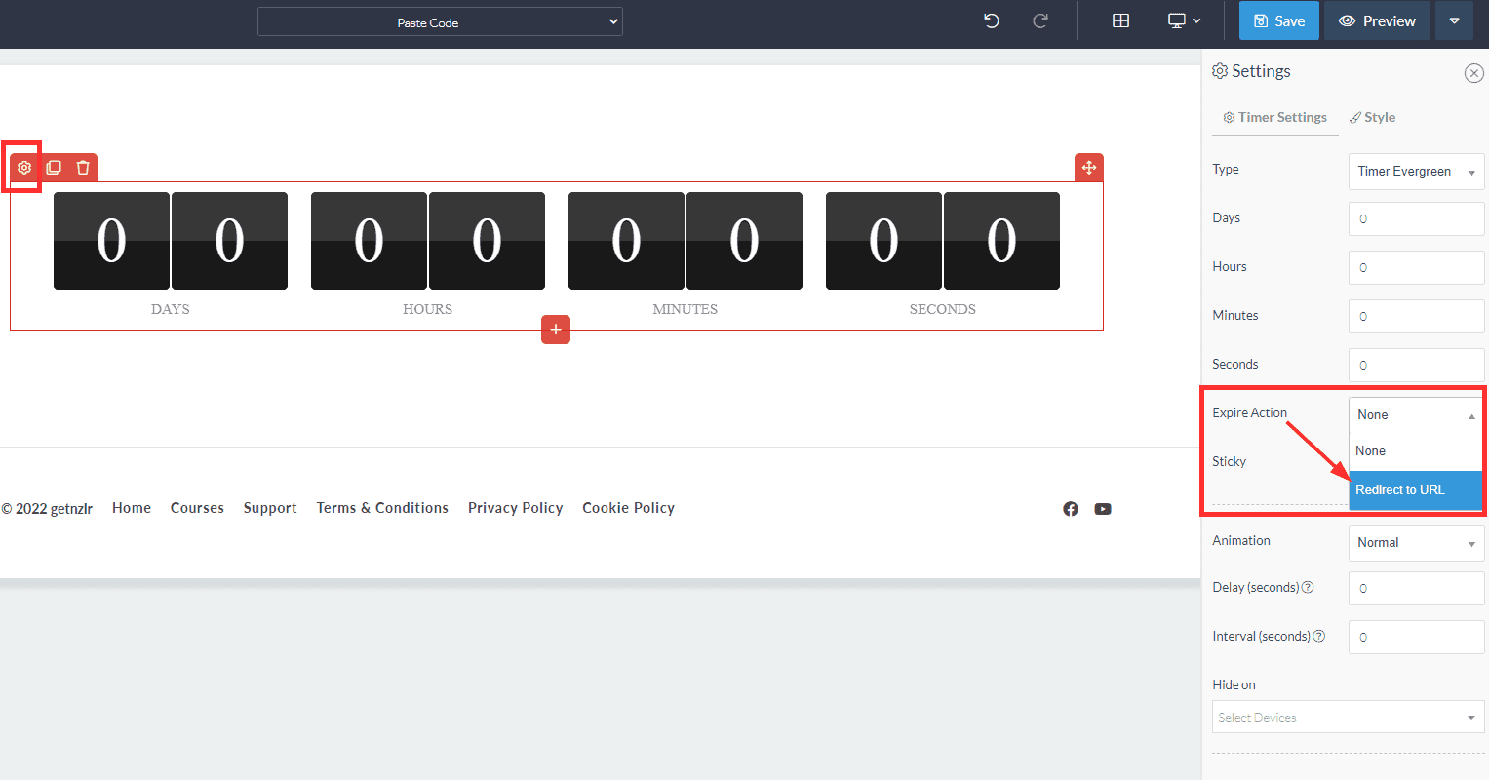Open the Facebook icon in the footer
This screenshot has width=1489, height=780.
[1071, 508]
